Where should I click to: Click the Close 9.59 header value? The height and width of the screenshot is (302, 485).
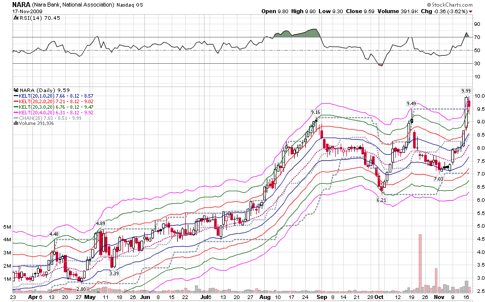point(360,11)
